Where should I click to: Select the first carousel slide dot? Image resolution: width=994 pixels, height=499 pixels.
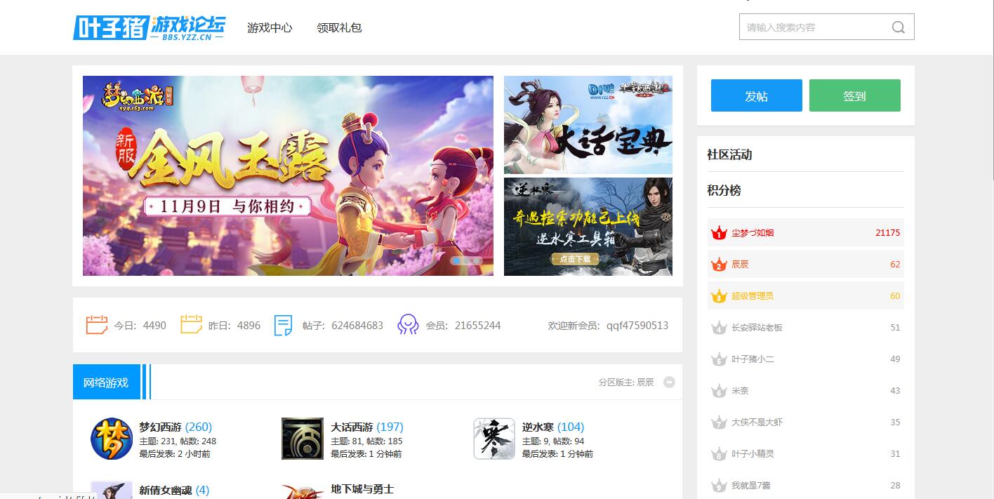click(x=456, y=260)
